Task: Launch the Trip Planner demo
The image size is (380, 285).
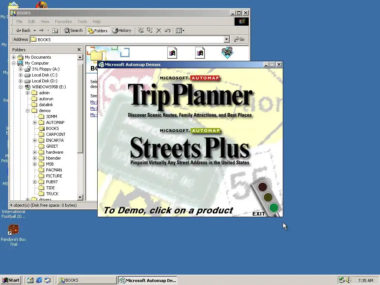Action: point(190,98)
